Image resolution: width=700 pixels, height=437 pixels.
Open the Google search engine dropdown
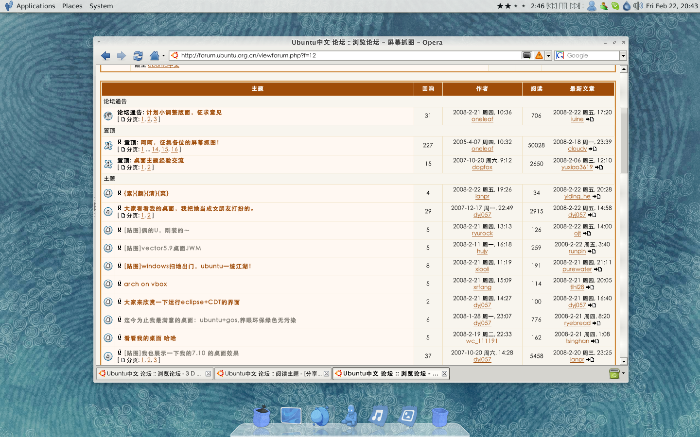tap(623, 55)
